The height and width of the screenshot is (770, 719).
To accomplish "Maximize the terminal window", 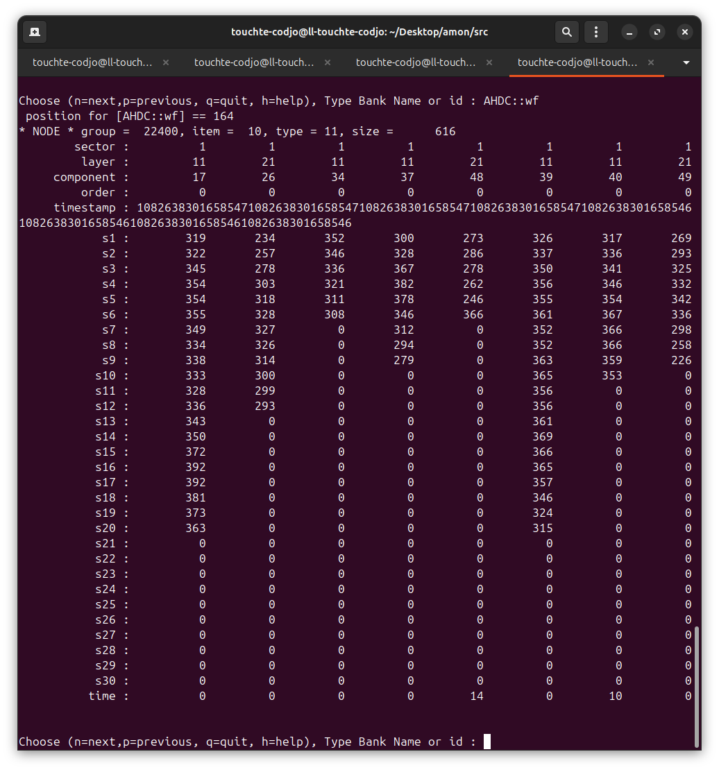I will click(657, 33).
